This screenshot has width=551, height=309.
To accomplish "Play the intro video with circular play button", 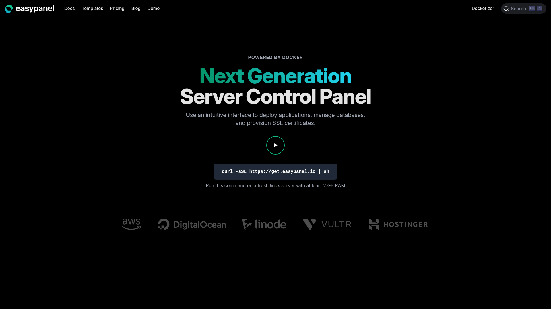I will tap(275, 145).
